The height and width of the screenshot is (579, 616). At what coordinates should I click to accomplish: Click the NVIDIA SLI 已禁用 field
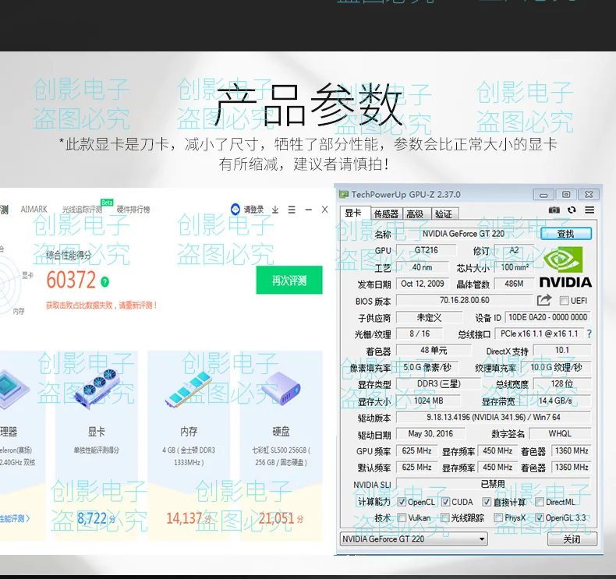(494, 484)
